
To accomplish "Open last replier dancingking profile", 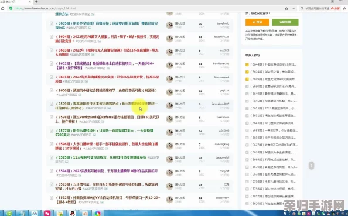I will point(222,144).
